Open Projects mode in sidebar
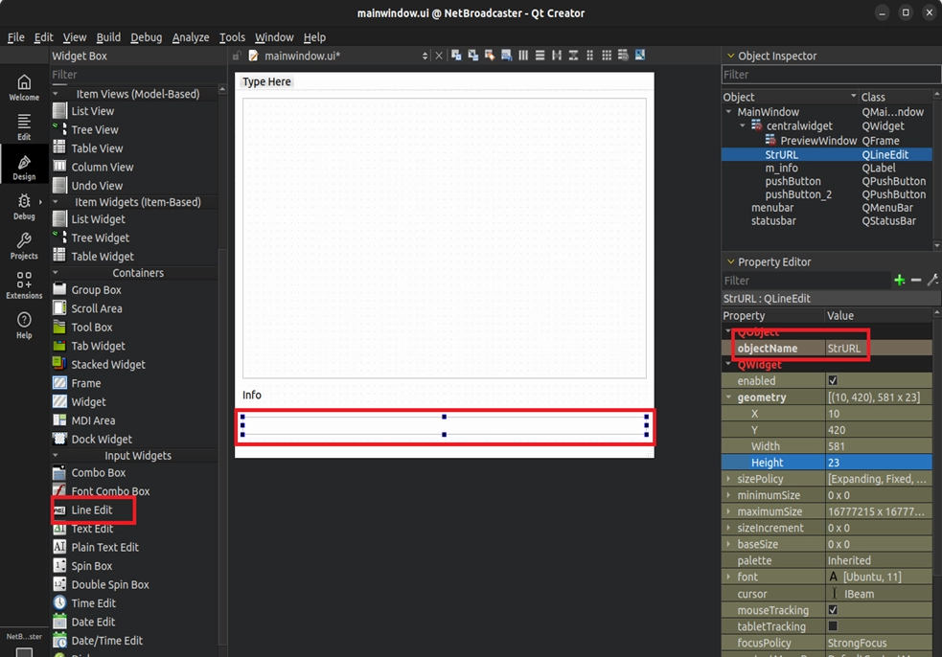942x657 pixels. [24, 245]
